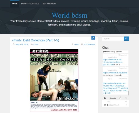The width and height of the screenshot is (139, 113).
Task: Click the World bdsm site title
Action: click(69, 15)
